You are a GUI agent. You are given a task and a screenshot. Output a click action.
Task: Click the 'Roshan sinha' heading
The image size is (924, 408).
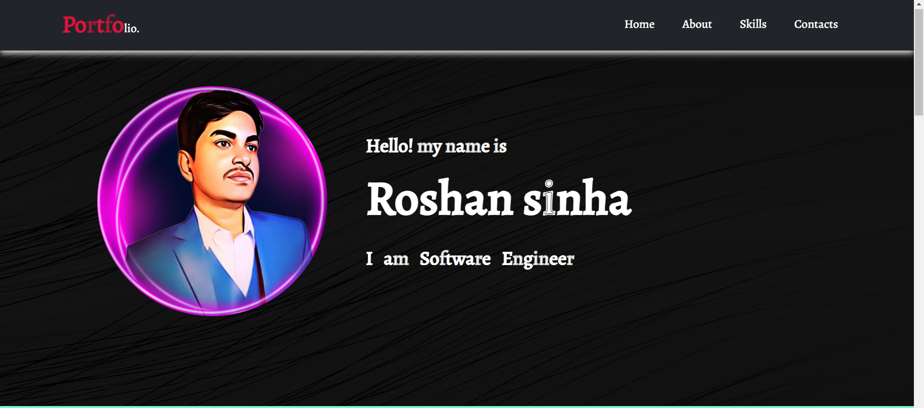499,198
